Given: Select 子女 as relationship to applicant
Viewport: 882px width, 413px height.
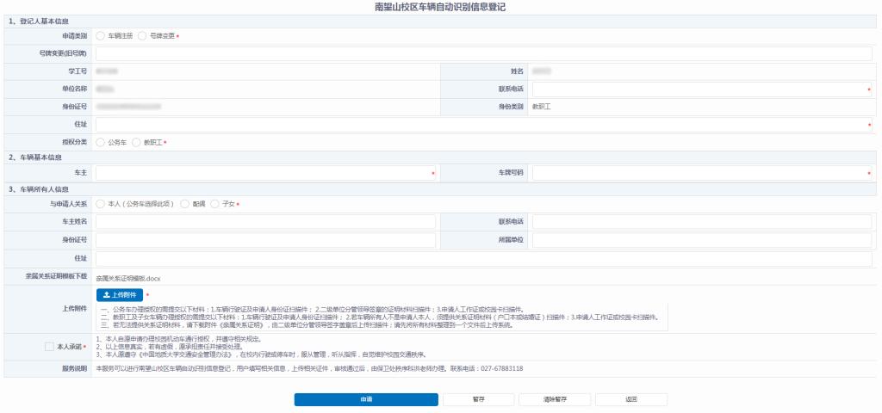Looking at the screenshot, I should 214,204.
